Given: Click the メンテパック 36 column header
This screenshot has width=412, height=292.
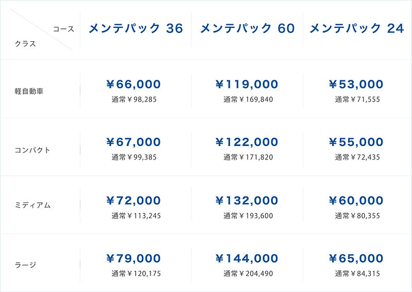Looking at the screenshot, I should pyautogui.click(x=136, y=28).
